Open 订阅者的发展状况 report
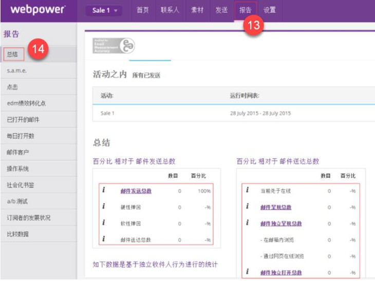 pos(39,218)
